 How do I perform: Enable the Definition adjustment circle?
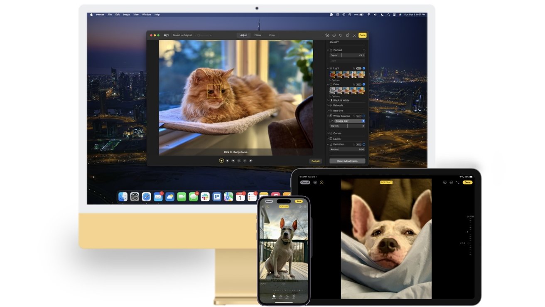[364, 144]
